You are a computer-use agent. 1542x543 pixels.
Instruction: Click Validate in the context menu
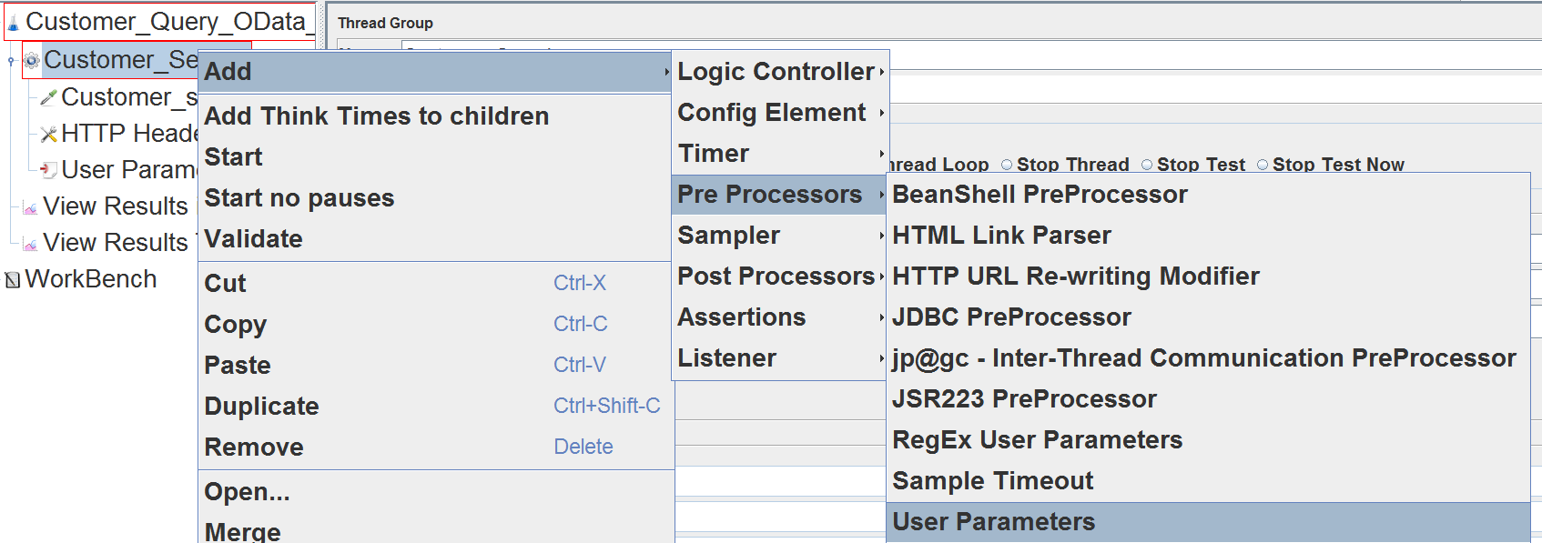click(x=254, y=239)
